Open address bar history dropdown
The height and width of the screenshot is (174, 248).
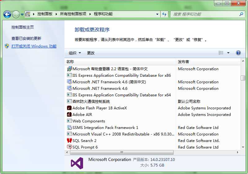click(157, 14)
